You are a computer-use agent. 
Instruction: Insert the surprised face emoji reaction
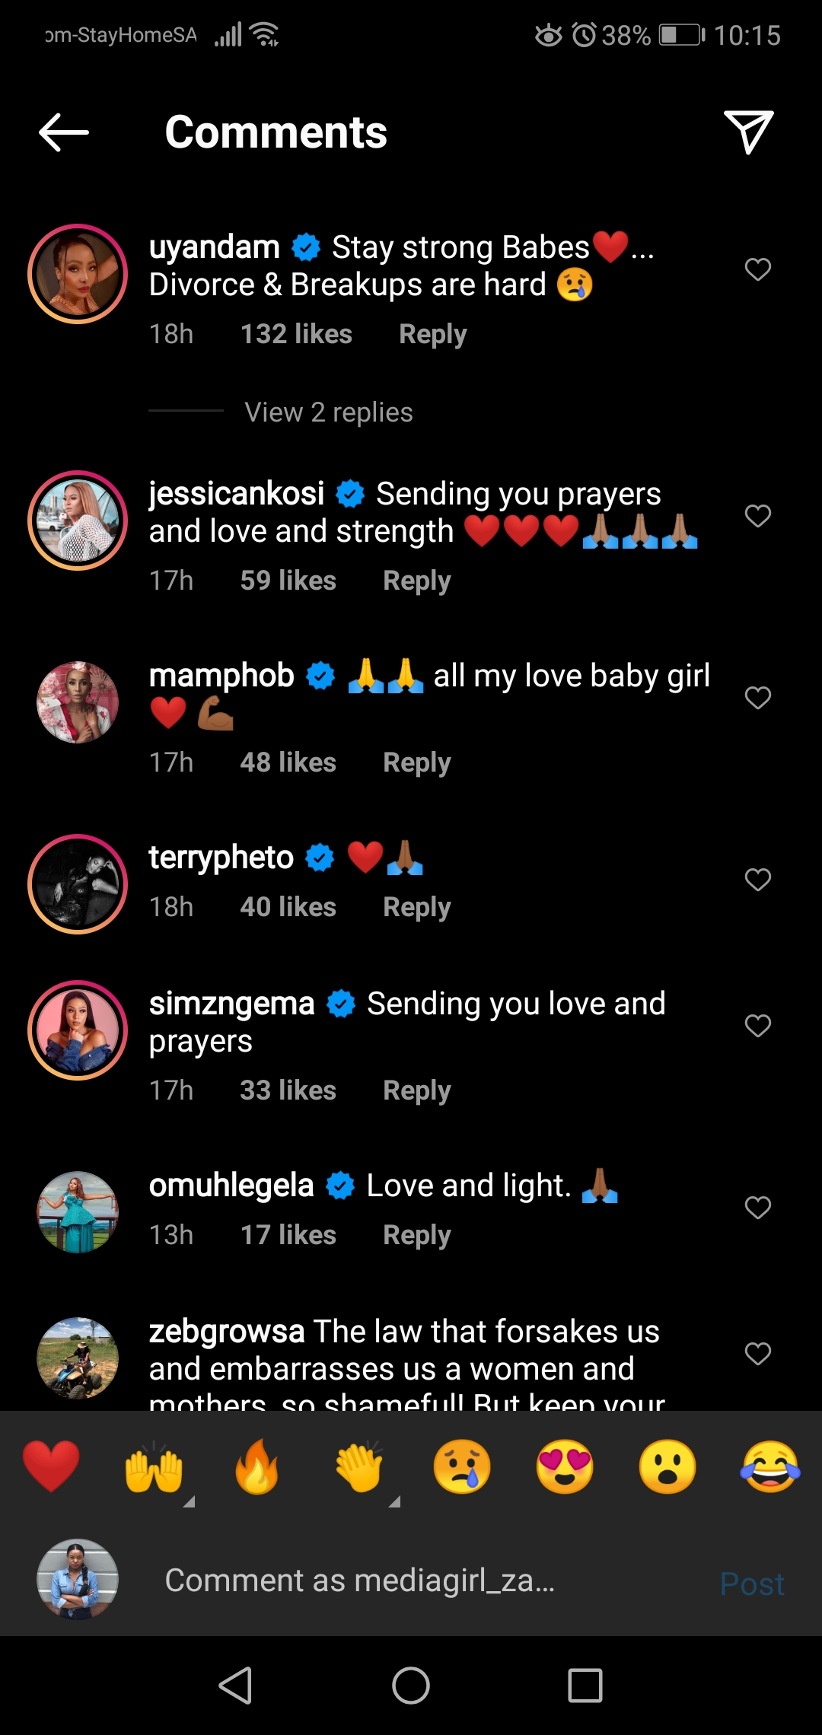[667, 1466]
